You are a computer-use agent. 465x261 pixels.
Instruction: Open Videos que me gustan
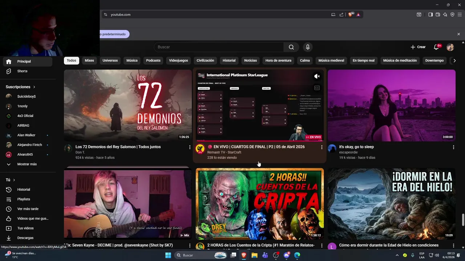tap(28, 219)
